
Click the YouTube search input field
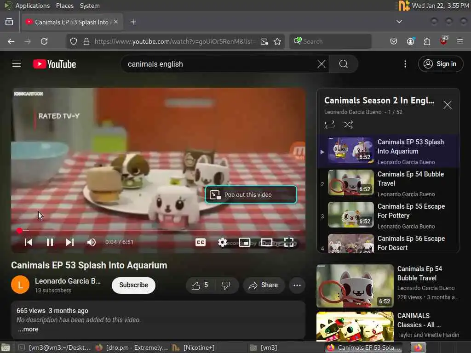click(x=221, y=64)
